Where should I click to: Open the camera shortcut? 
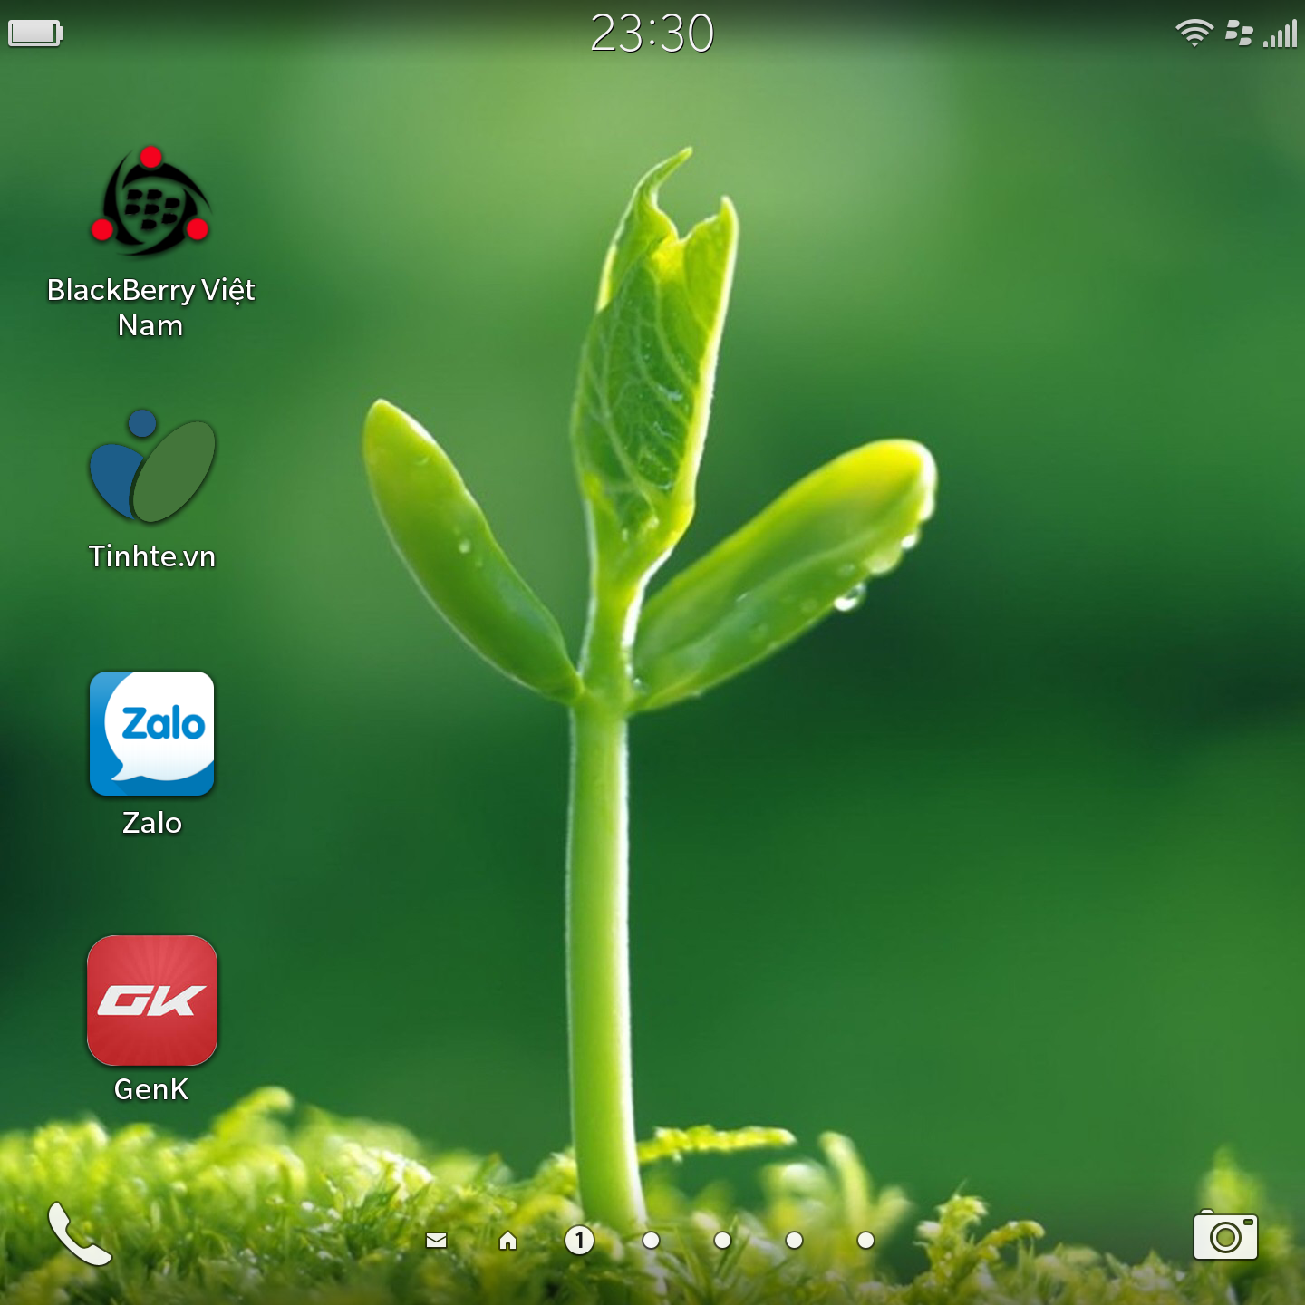click(1225, 1235)
